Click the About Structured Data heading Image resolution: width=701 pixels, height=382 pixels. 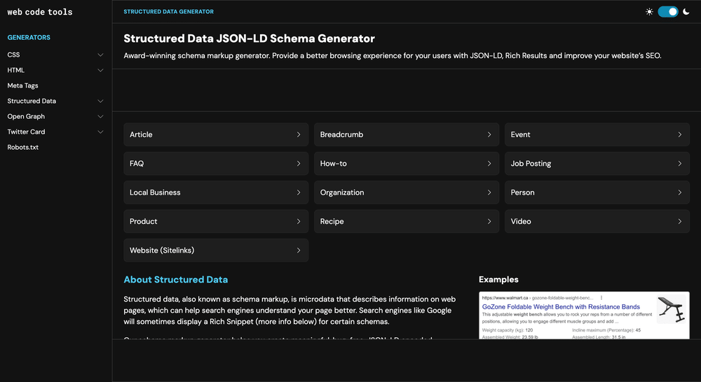coord(176,280)
